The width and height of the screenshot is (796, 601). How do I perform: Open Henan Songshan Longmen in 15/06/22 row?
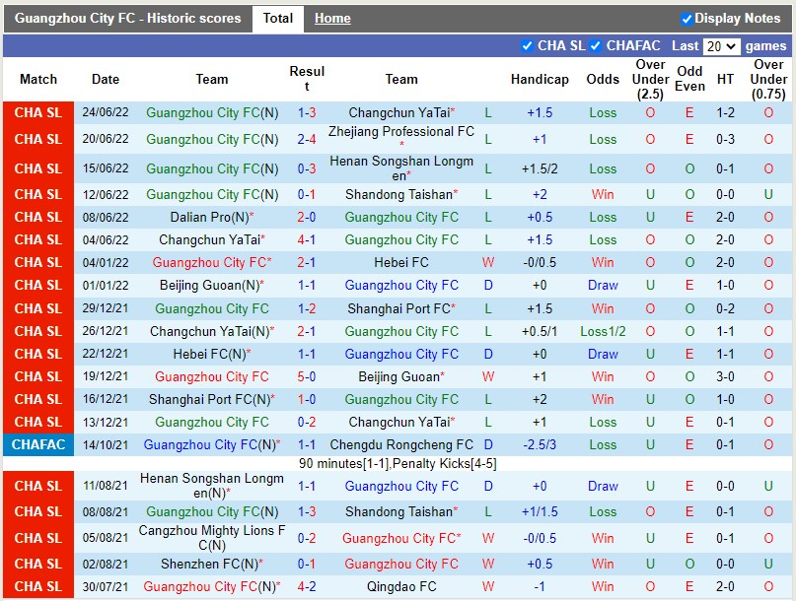pos(401,168)
